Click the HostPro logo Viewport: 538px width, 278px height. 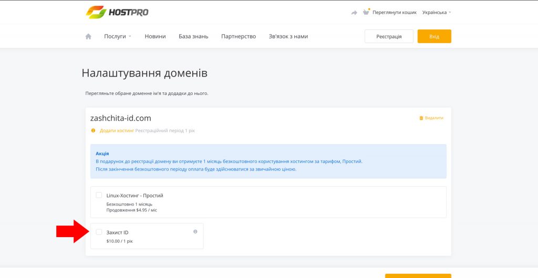click(x=117, y=12)
